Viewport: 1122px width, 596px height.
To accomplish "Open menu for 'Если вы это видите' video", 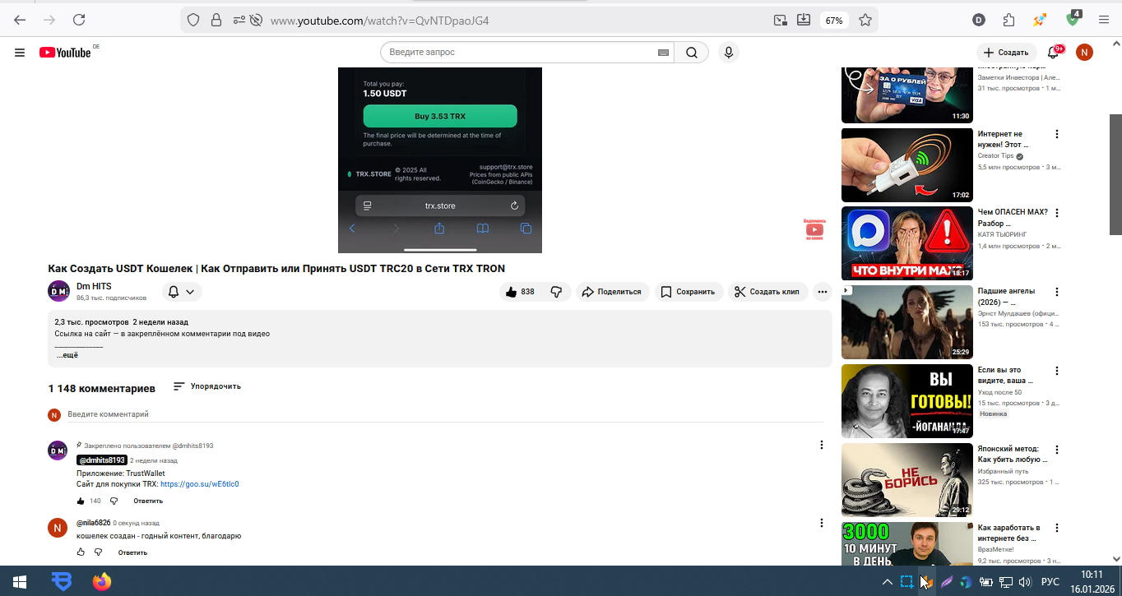I will (1057, 371).
